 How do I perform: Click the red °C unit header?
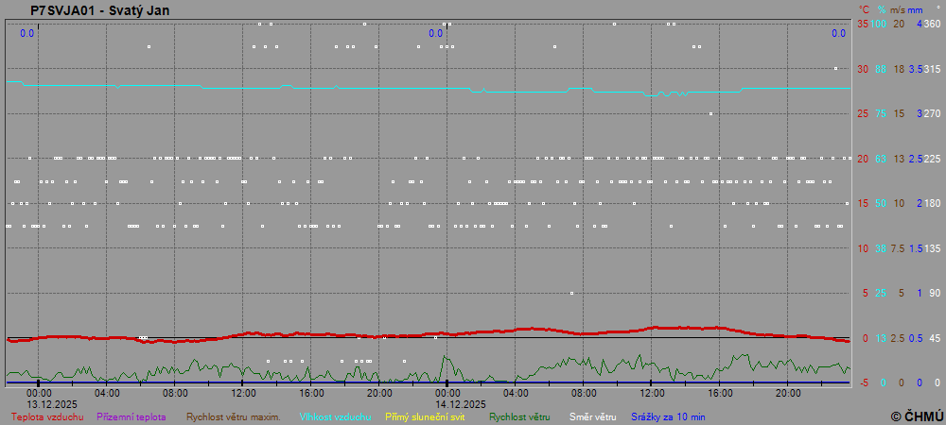tap(864, 9)
